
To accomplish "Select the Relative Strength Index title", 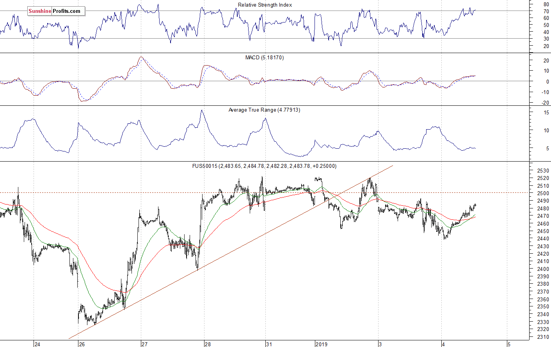I will pyautogui.click(x=265, y=5).
